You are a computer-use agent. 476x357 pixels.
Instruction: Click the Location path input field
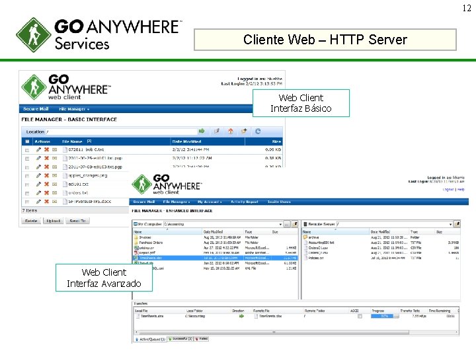coord(121,132)
